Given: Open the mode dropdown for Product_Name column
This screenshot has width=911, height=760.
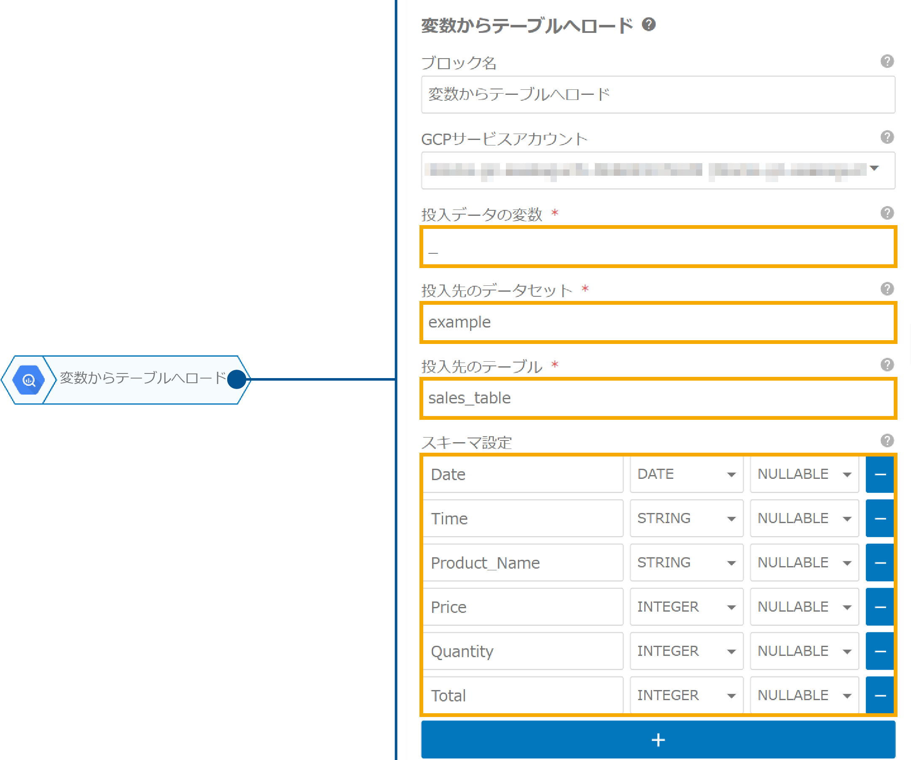Looking at the screenshot, I should 805,563.
